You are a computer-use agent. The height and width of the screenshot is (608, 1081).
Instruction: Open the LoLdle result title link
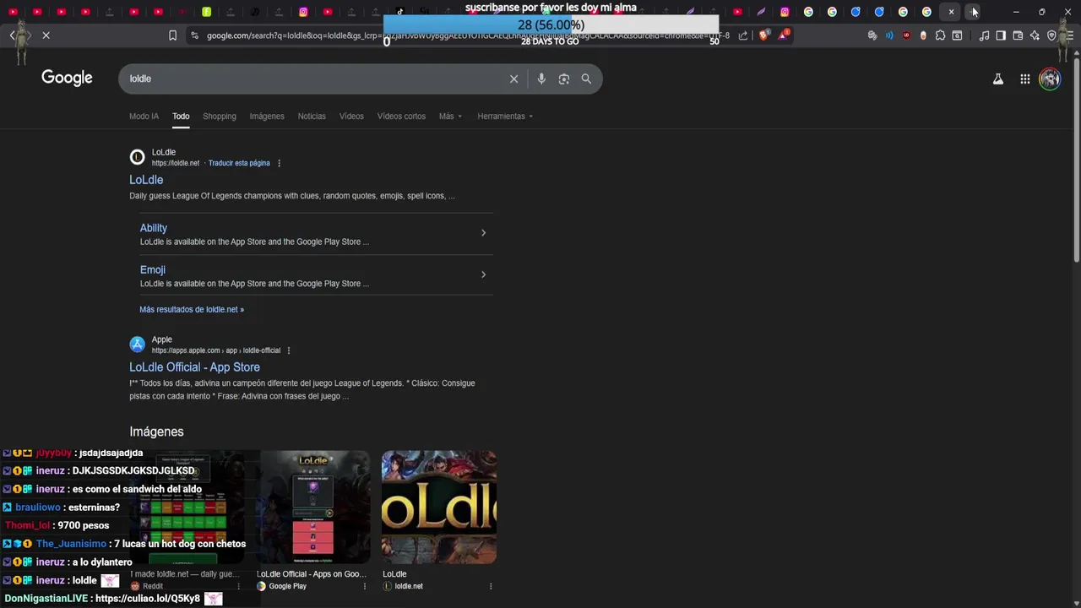146,180
